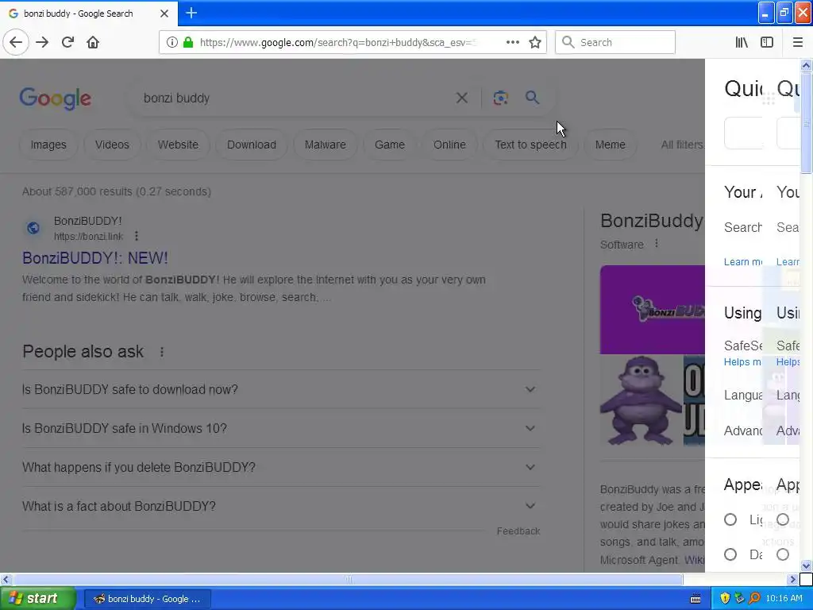Go to the Google logo homepage
This screenshot has width=813, height=610.
pyautogui.click(x=55, y=98)
